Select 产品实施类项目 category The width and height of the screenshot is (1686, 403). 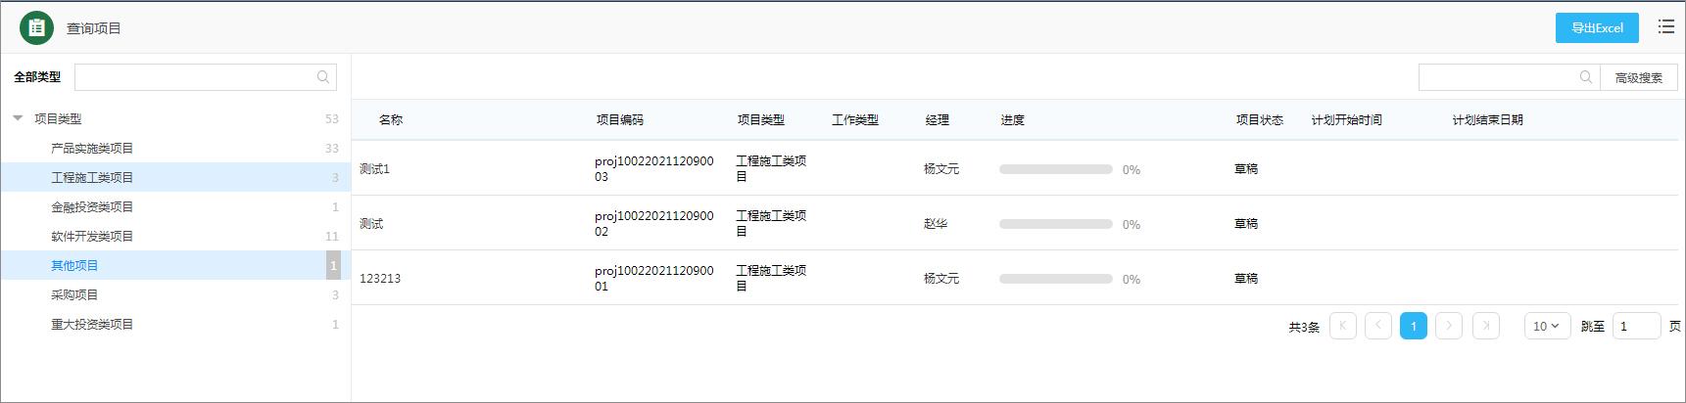92,149
